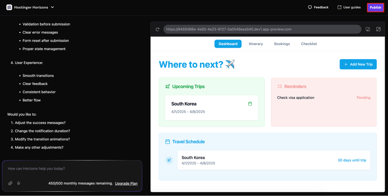Switch to the Itinerary tab
The height and width of the screenshot is (196, 388).
256,44
